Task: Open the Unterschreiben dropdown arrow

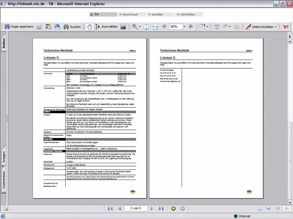Action: tap(276, 27)
